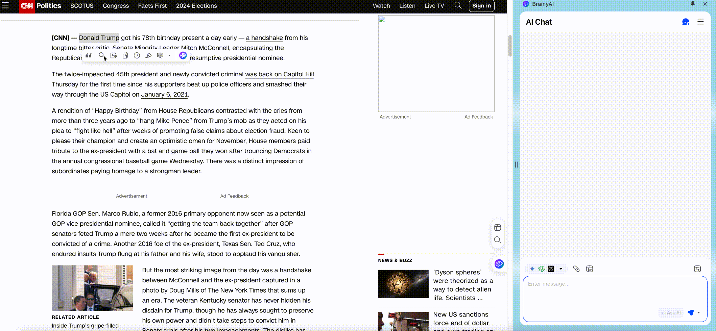The height and width of the screenshot is (331, 716).
Task: Click the search magnifier in selection toolbar
Action: point(101,55)
